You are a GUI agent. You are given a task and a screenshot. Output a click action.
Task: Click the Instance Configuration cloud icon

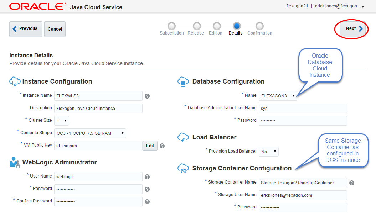(x=15, y=82)
